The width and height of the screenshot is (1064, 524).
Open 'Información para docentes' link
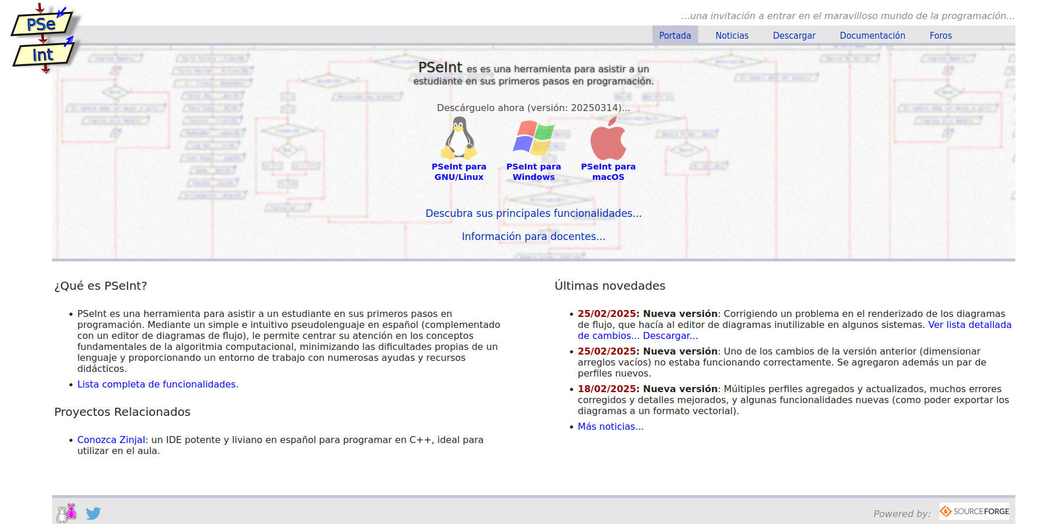[x=533, y=237]
